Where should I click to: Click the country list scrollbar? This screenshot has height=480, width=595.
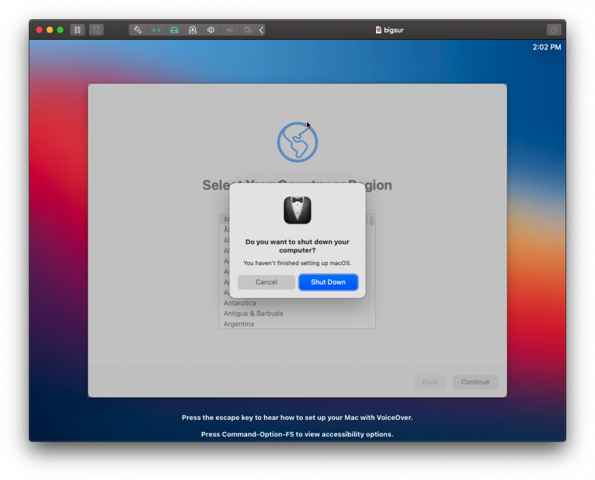[371, 221]
